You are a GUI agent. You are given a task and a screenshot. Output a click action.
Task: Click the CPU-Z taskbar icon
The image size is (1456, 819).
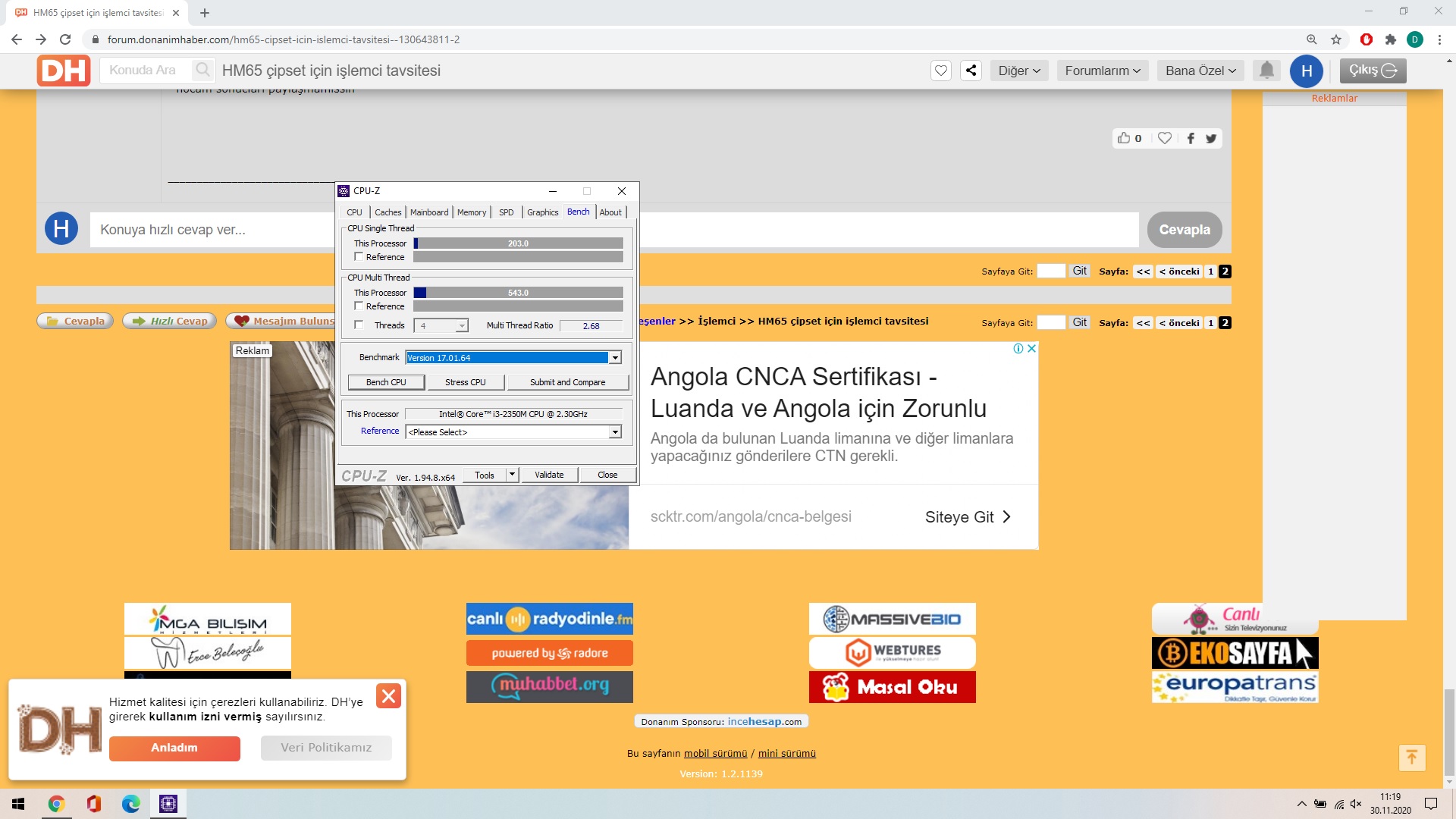pos(168,804)
